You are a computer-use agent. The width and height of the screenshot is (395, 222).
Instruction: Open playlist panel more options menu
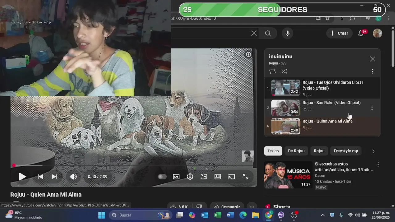coord(372,72)
